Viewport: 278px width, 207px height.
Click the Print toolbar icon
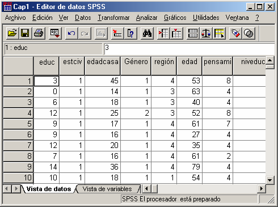coord(39,33)
